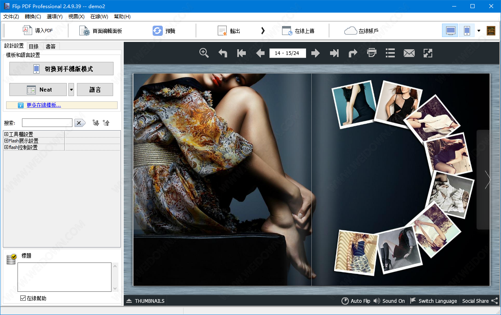
Task: Open the Online (在線) menu
Action: [99, 17]
